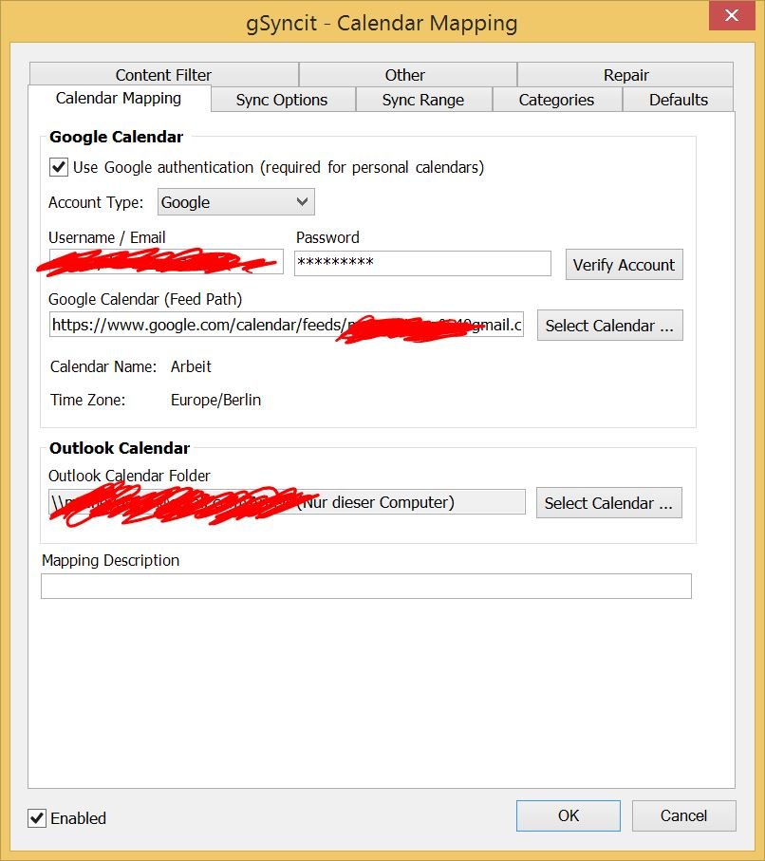Open the Sync Options tab
Screen dimensions: 765x861
click(x=282, y=100)
